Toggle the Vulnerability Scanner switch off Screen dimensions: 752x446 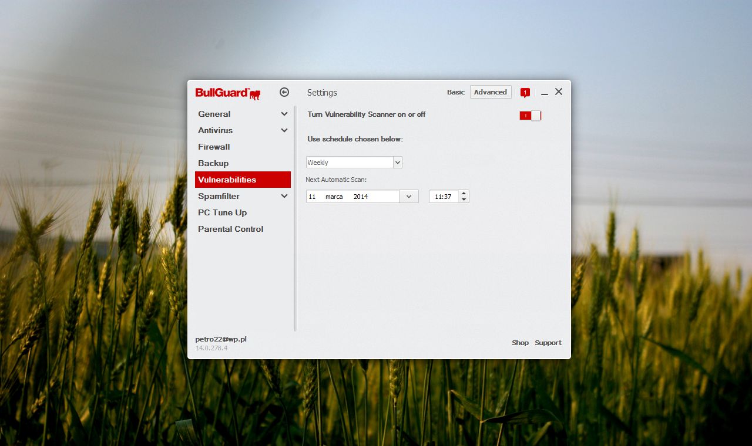pyautogui.click(x=530, y=116)
